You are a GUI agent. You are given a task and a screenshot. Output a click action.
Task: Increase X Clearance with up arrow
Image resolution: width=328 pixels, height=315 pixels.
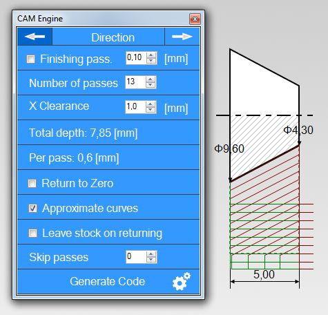(x=151, y=104)
